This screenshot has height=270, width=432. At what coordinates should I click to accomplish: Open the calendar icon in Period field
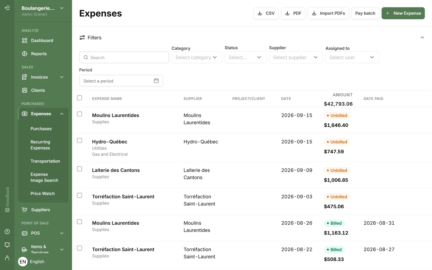tap(156, 81)
